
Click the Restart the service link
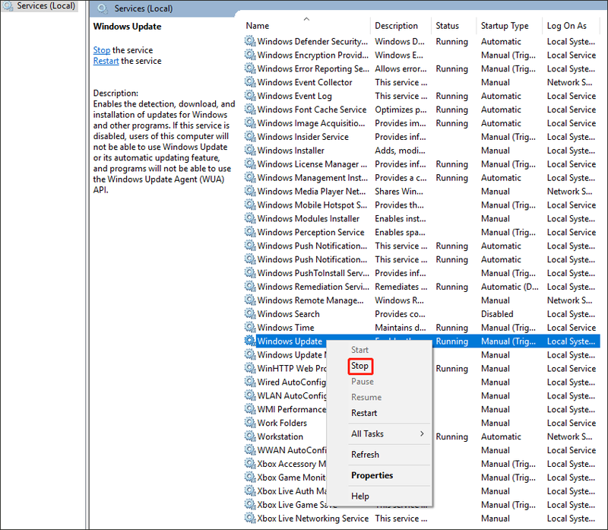coord(106,61)
